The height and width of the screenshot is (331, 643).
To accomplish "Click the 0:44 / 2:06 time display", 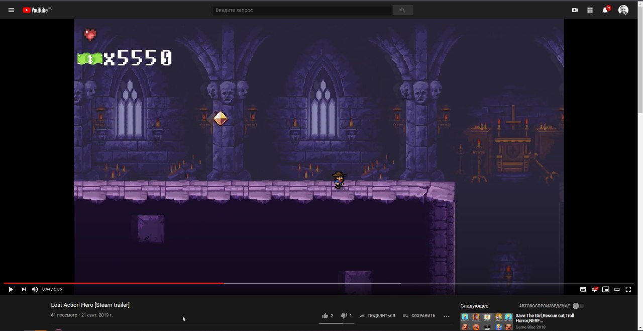I will 52,289.
